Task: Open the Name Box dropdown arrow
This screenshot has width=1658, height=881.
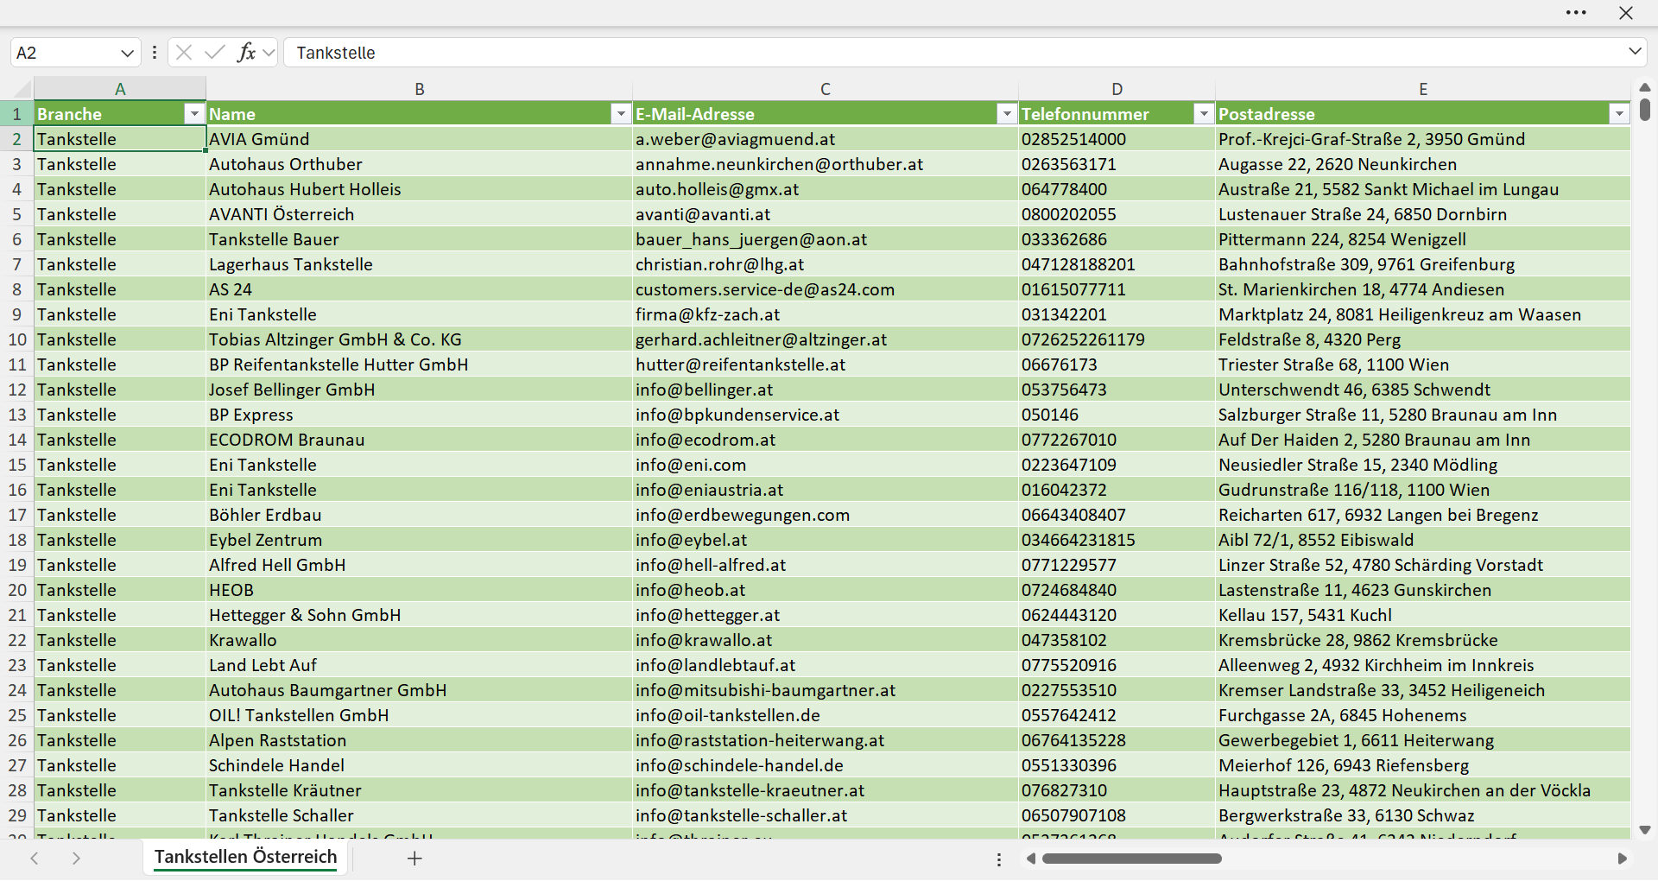Action: 127,53
